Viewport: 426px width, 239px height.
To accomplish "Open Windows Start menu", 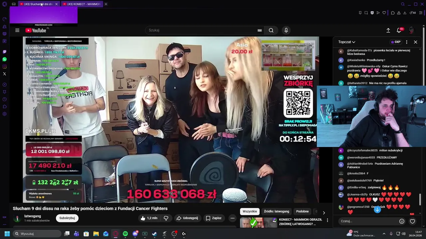I will [7, 234].
